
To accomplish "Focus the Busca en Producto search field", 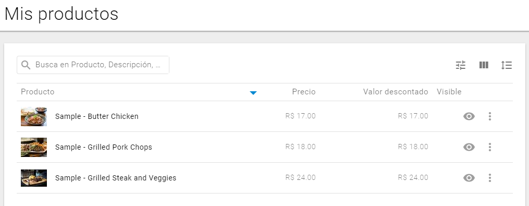I will (93, 65).
